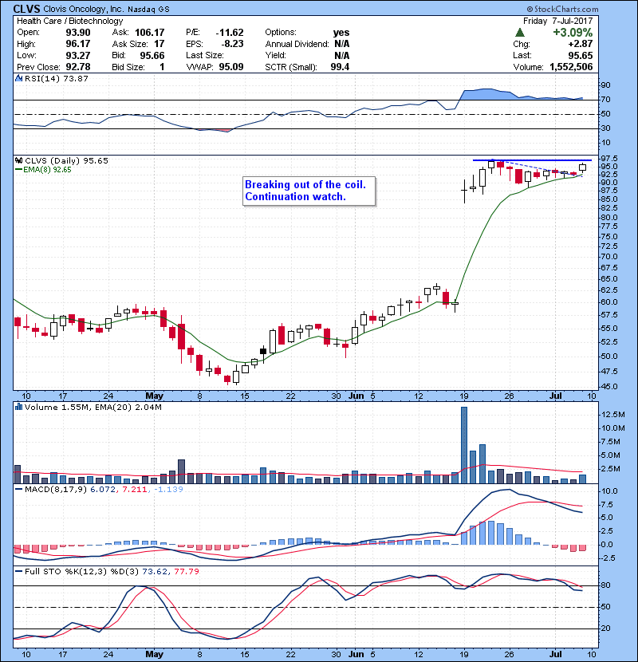Click the P/E value -11.62
This screenshot has height=662, width=638.
click(230, 33)
